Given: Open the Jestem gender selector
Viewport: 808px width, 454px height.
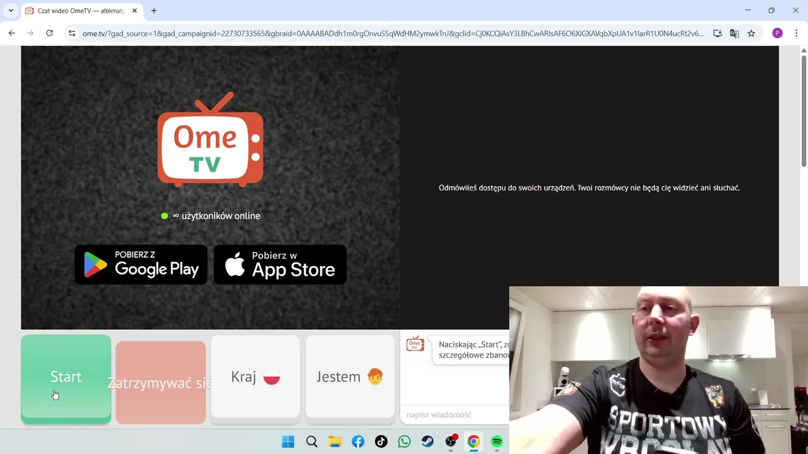Looking at the screenshot, I should point(350,376).
